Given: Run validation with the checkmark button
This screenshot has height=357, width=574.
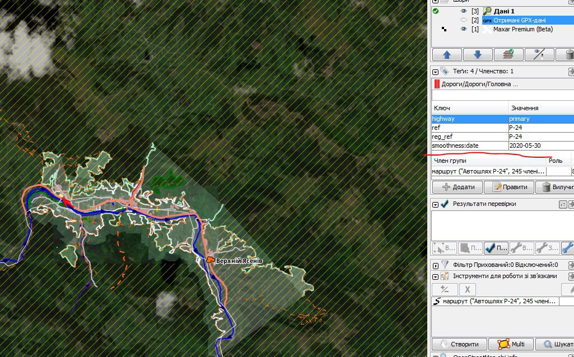Looking at the screenshot, I should coord(496,248).
